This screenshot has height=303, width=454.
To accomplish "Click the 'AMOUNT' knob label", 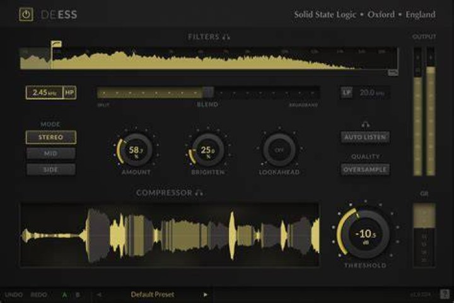I will click(136, 172).
